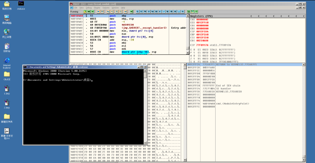Image resolution: width=315 pixels, height=163 pixels.
Task: Open the Log window (L) icon
Action: [x=138, y=11]
